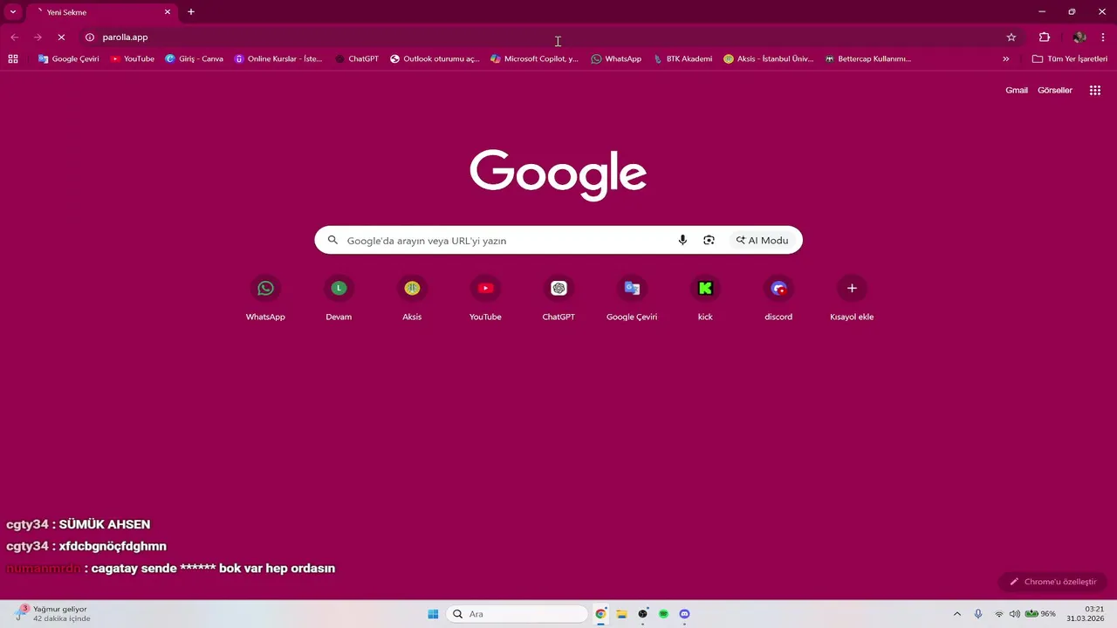
Task: Open the taskbar clock and date
Action: pyautogui.click(x=1086, y=614)
